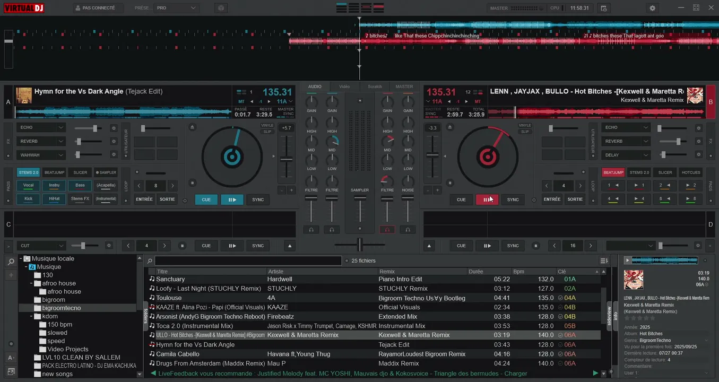The width and height of the screenshot is (719, 382).
Task: Open REVERB effect settings gear on deck A
Action: click(x=113, y=141)
